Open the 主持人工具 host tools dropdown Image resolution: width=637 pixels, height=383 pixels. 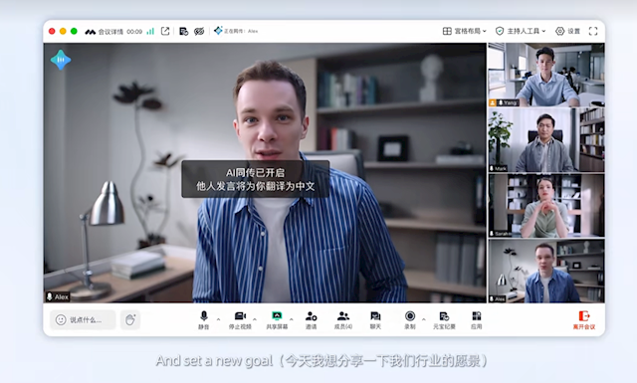[x=521, y=31]
